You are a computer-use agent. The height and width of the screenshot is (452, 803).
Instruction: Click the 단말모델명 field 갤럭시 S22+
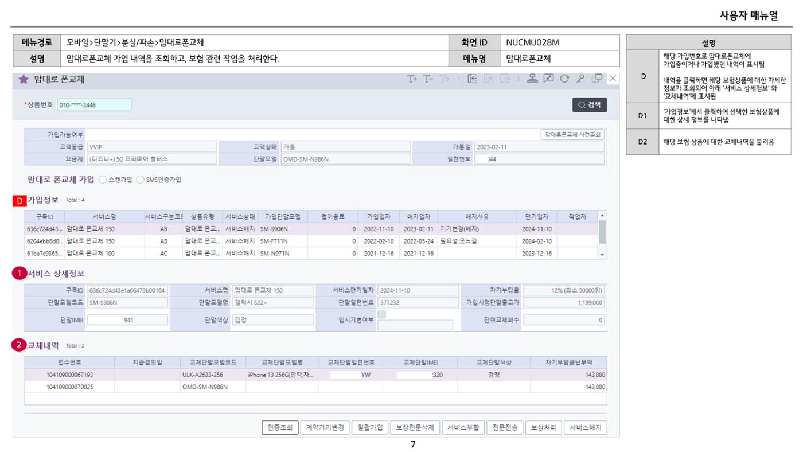[x=273, y=302]
